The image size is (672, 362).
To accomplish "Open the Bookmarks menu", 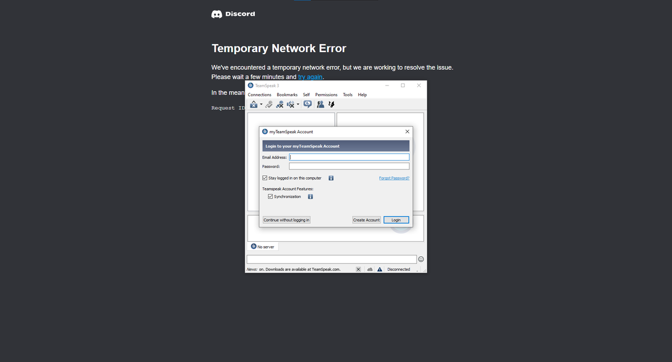I will [x=287, y=95].
